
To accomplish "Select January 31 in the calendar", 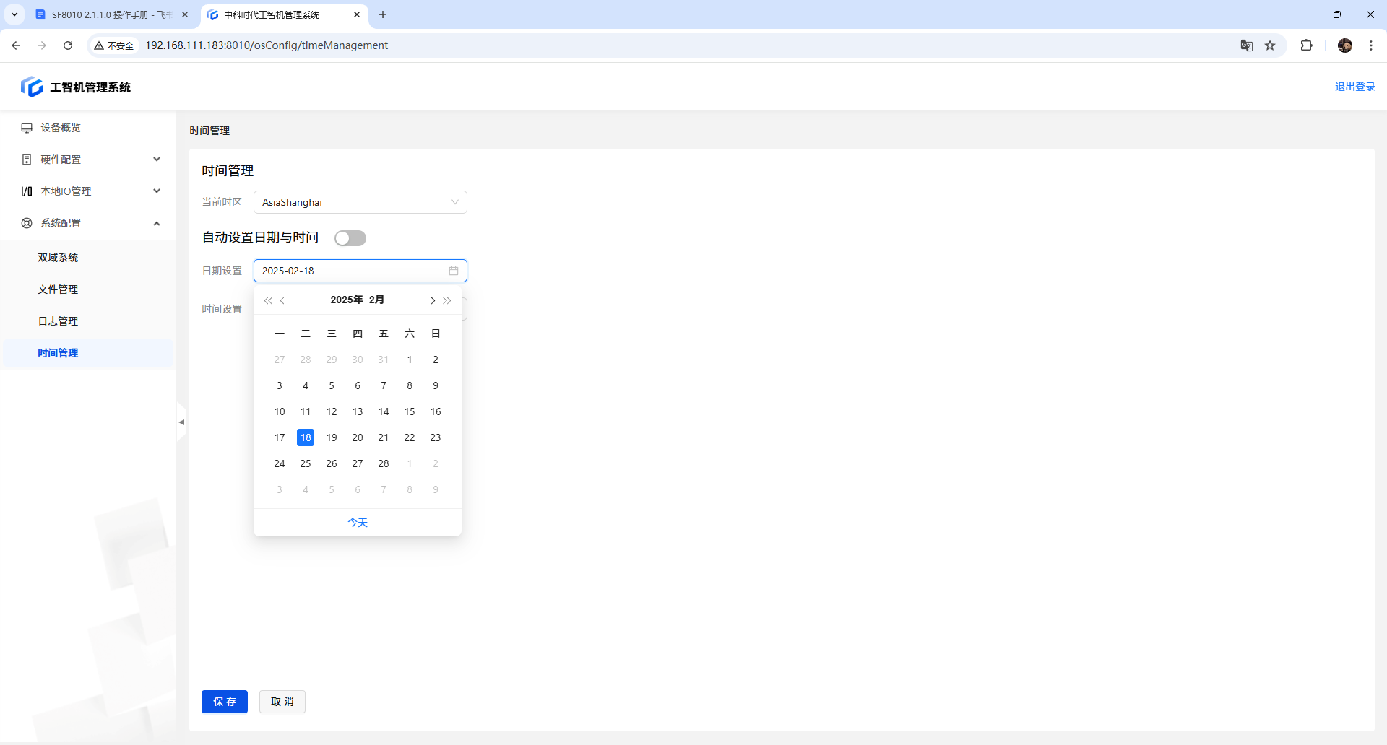I will (x=384, y=360).
